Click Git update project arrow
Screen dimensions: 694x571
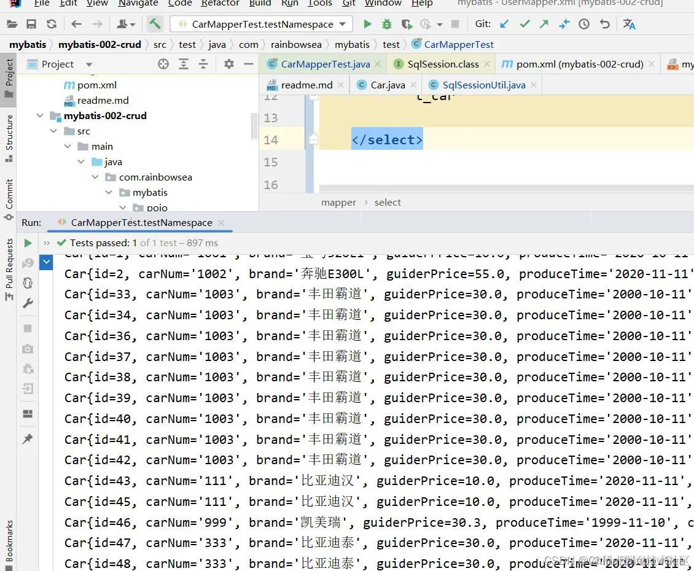point(504,24)
